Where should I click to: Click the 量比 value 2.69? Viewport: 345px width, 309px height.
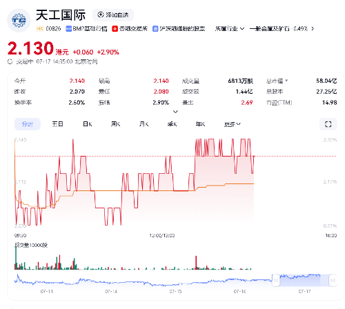click(247, 102)
